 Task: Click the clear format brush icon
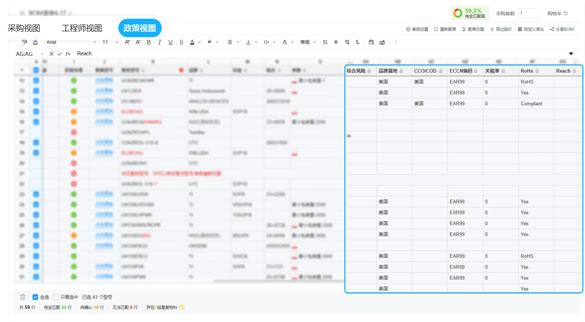35,42
